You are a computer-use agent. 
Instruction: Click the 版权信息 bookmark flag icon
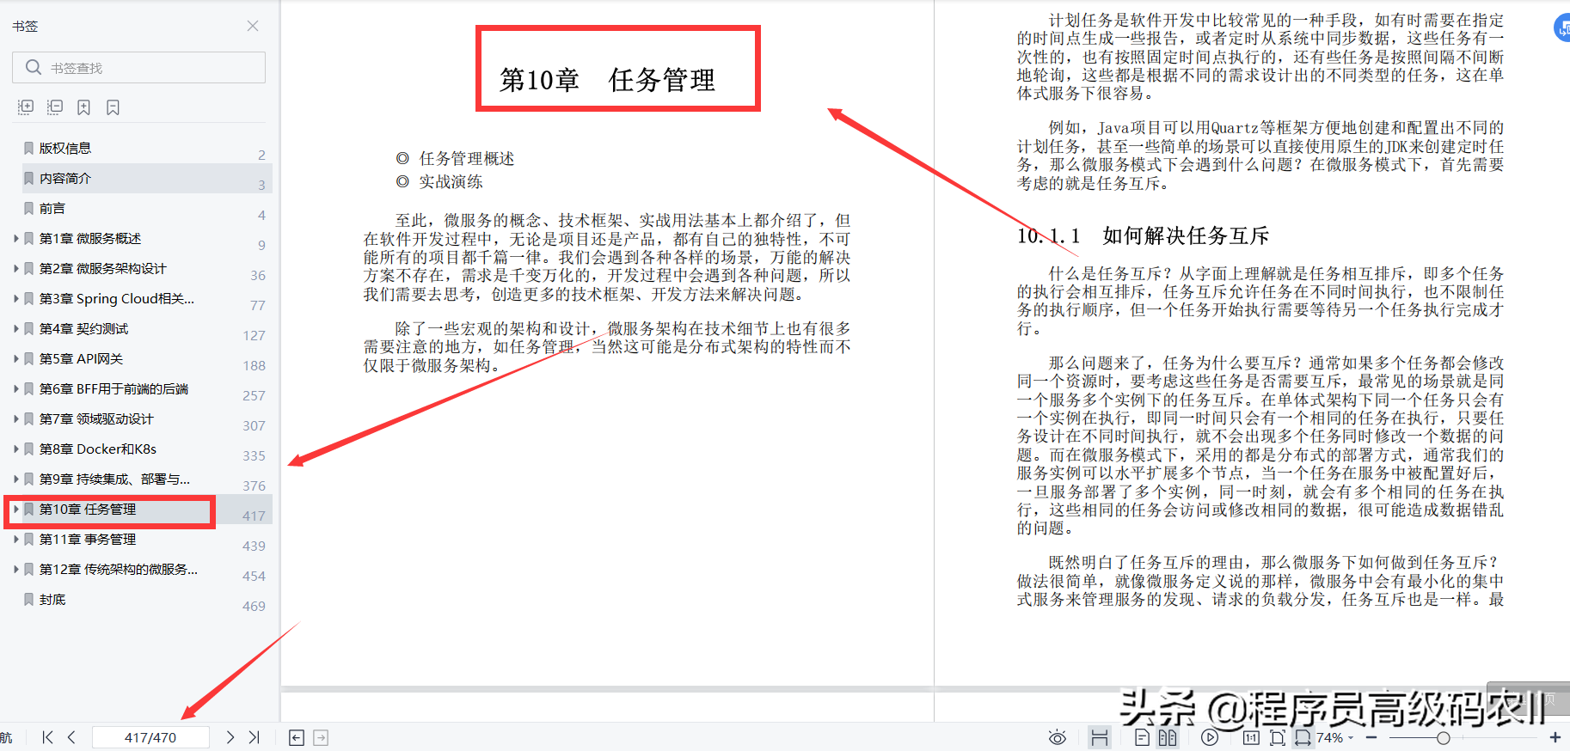click(x=29, y=148)
